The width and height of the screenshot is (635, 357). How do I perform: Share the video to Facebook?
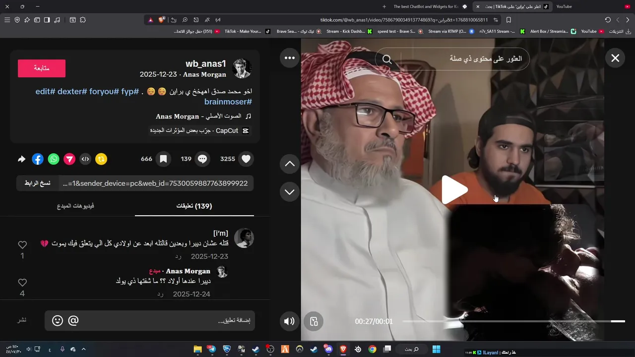38,159
